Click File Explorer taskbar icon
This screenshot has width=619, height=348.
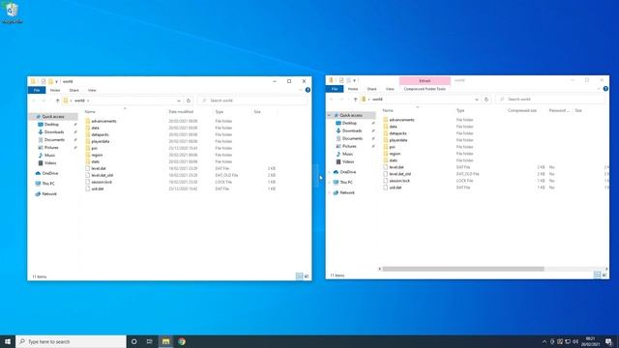(x=165, y=341)
